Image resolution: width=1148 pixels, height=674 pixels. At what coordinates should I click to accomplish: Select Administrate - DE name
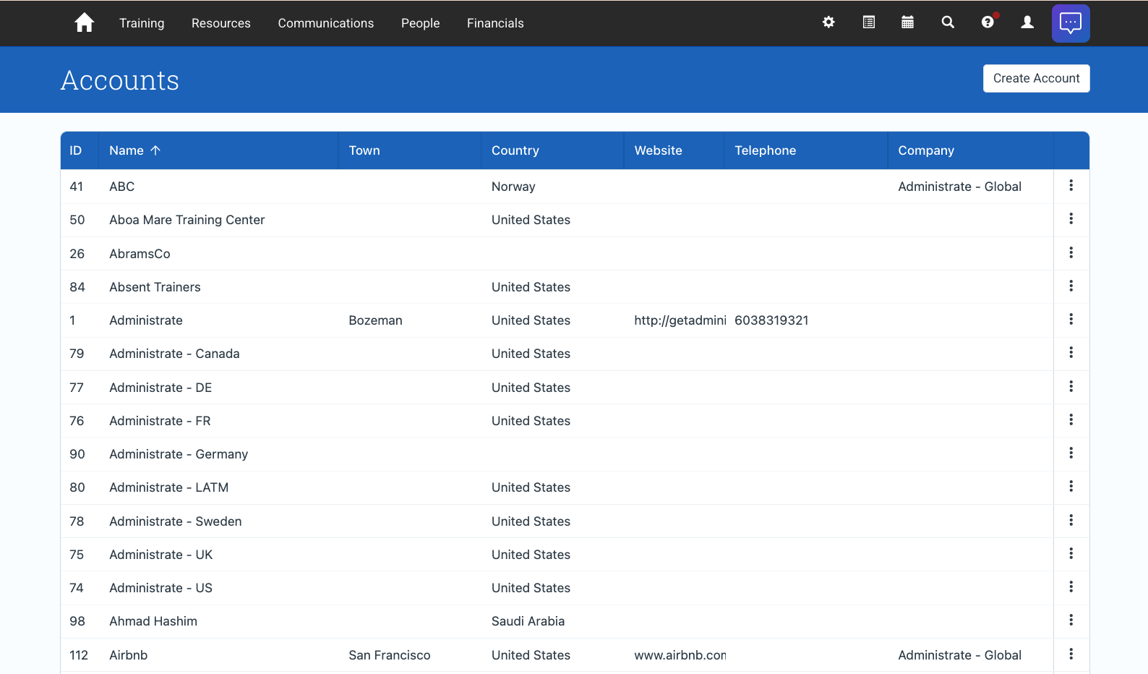(x=160, y=388)
